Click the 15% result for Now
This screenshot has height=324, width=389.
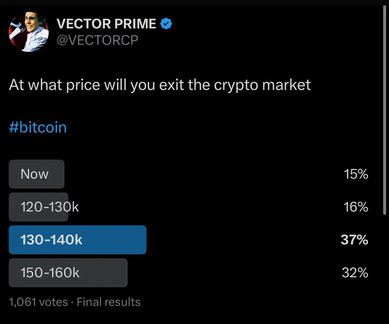[x=356, y=174]
